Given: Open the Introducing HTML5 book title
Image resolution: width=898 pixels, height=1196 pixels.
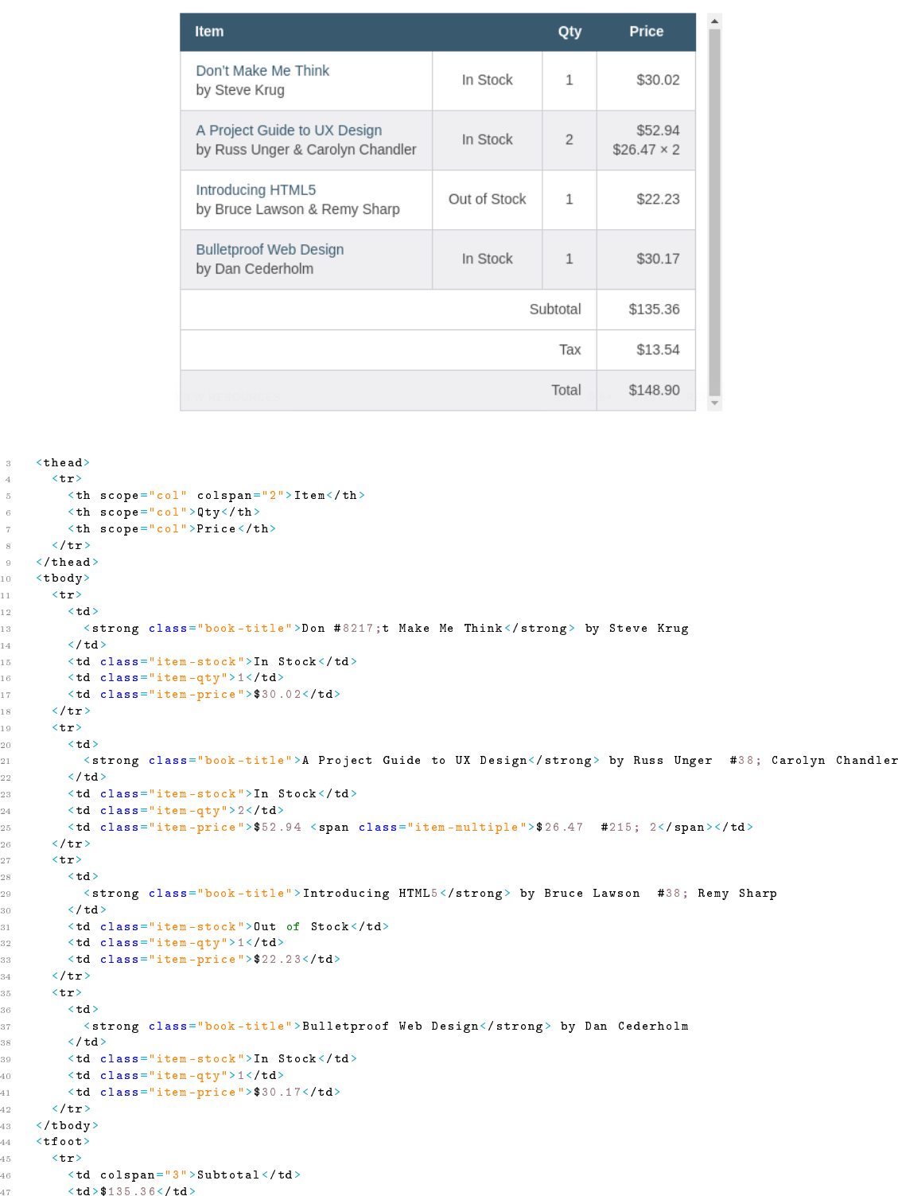Looking at the screenshot, I should 256,190.
